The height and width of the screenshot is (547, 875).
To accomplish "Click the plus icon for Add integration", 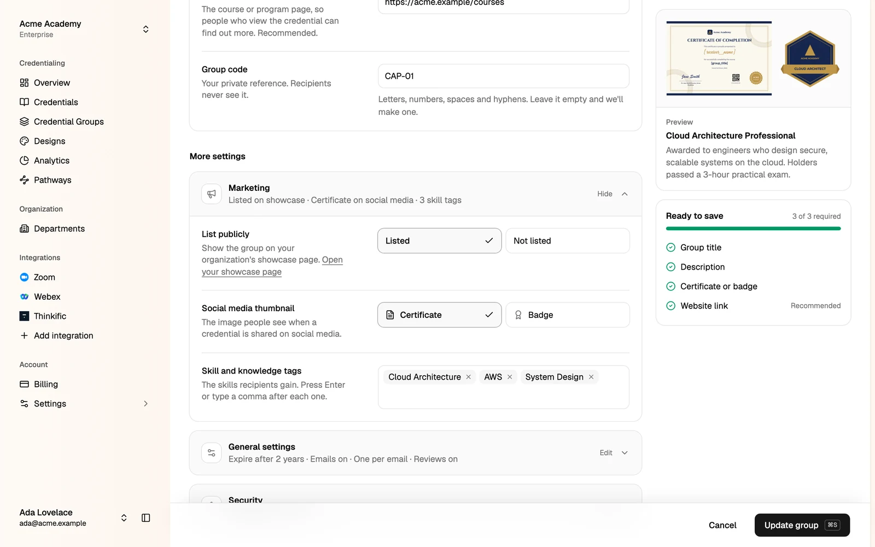I will coord(24,335).
